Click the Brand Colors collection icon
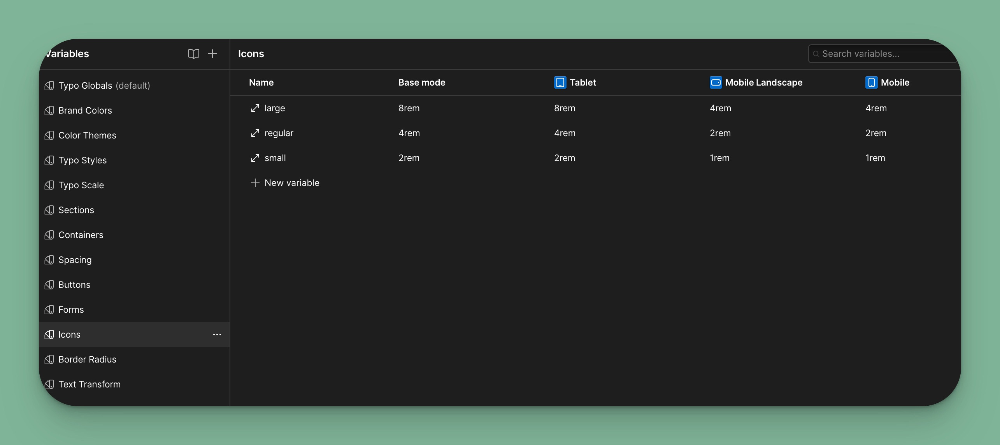 click(49, 110)
